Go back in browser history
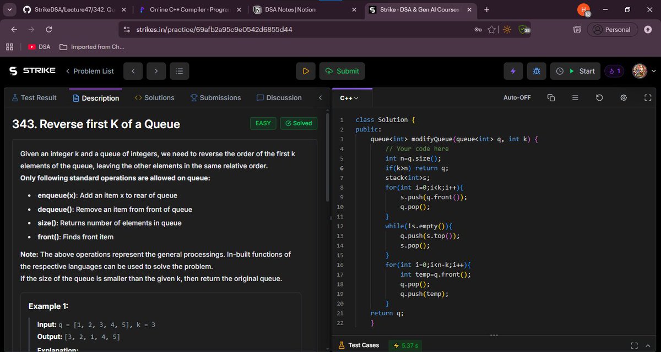Screen dimensions: 661x352 (x=14, y=30)
